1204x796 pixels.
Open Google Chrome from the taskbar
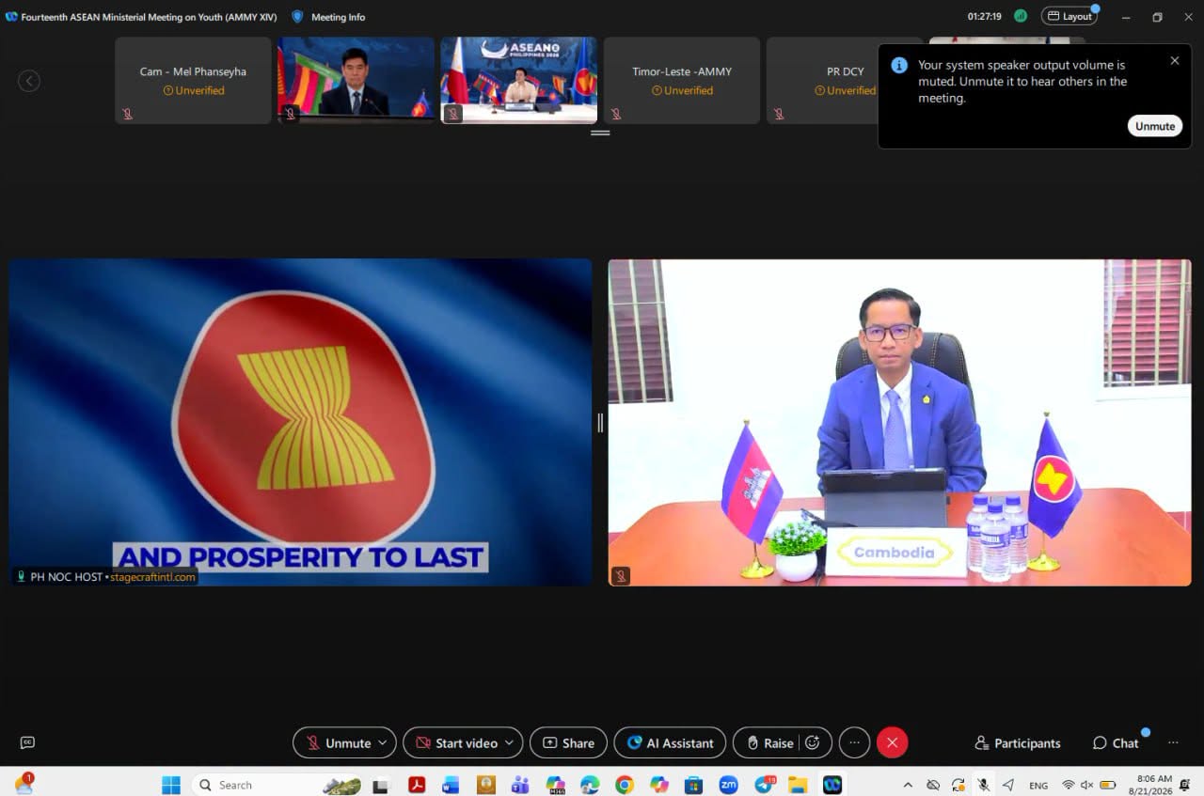625,785
